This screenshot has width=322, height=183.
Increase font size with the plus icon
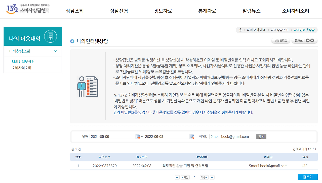pyautogui.click(x=312, y=40)
